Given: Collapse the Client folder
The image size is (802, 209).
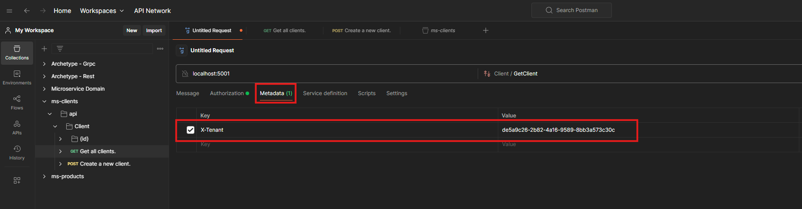Looking at the screenshot, I should [x=55, y=126].
